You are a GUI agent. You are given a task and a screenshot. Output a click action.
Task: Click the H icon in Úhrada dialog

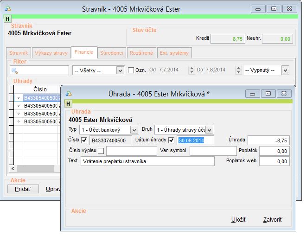68,104
